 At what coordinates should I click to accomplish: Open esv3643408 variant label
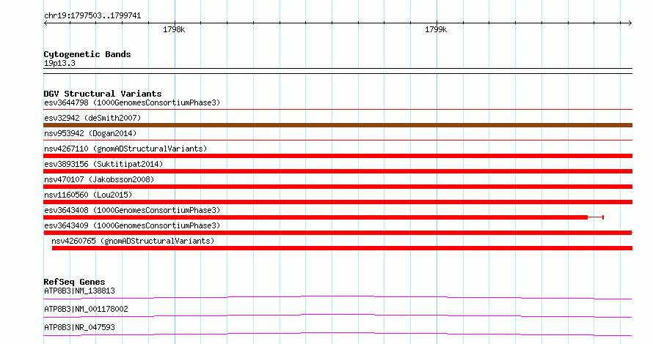click(132, 210)
